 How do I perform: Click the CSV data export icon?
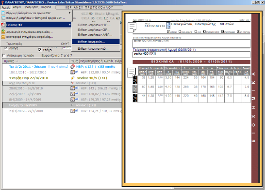click(3, 13)
